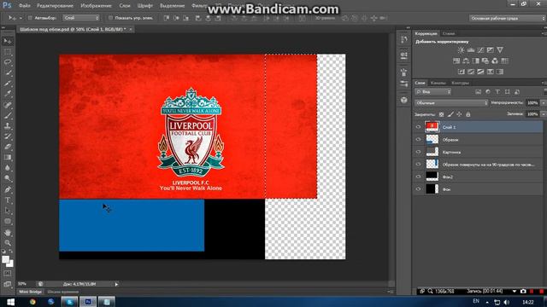Select the Move tool
The height and width of the screenshot is (307, 547).
pos(8,41)
